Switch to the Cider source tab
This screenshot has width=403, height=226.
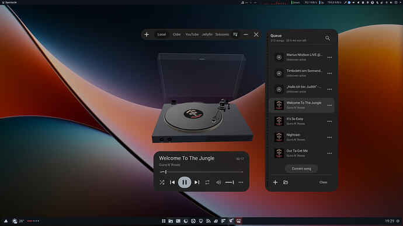176,34
